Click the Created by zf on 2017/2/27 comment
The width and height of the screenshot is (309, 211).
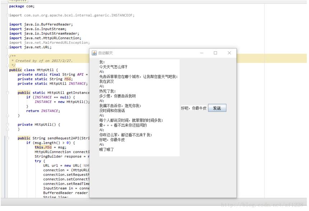pos(42,61)
